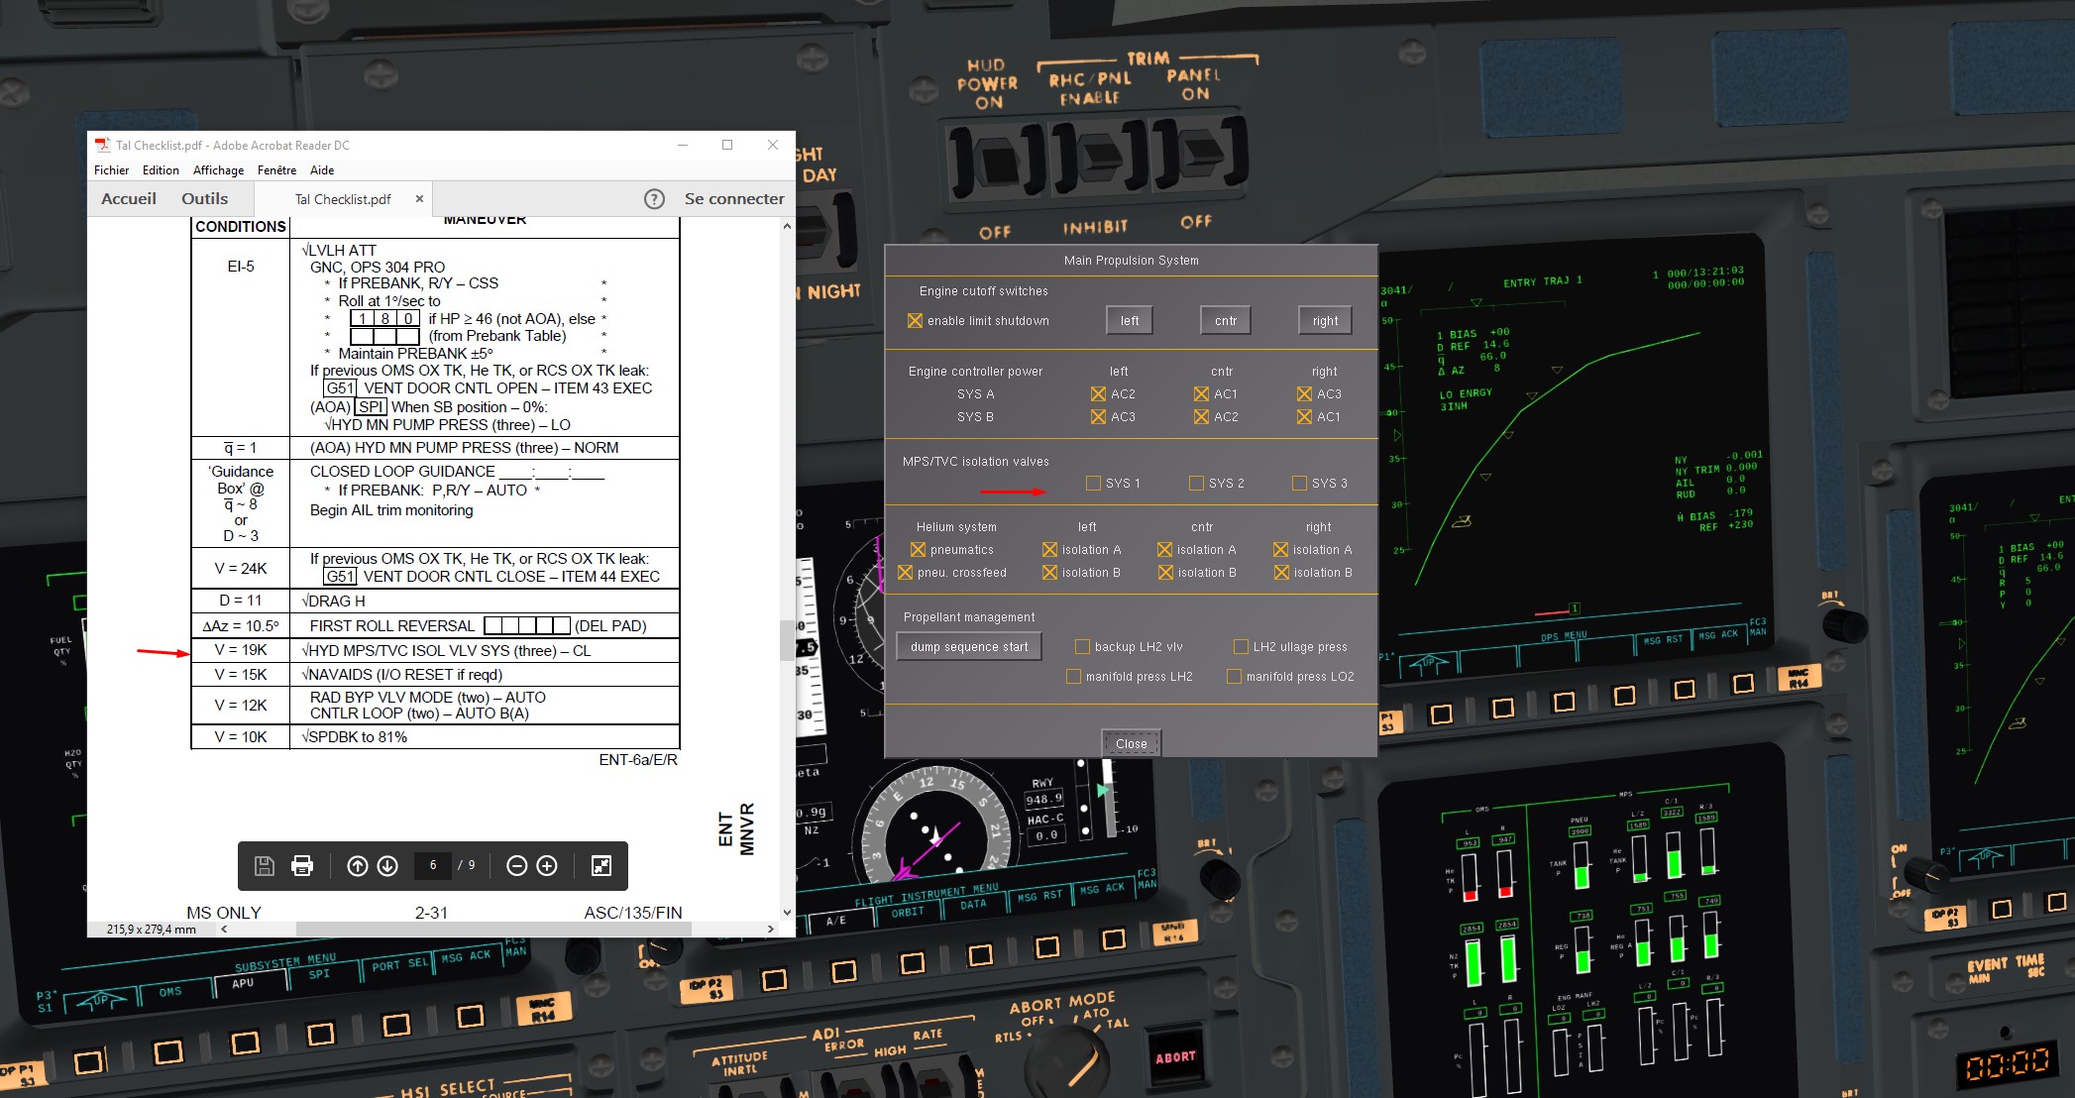Zoom in with the plus icon

pyautogui.click(x=547, y=866)
